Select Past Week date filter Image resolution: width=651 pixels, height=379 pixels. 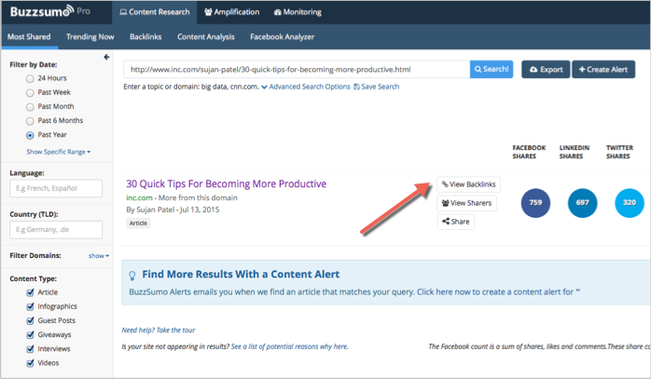[30, 92]
